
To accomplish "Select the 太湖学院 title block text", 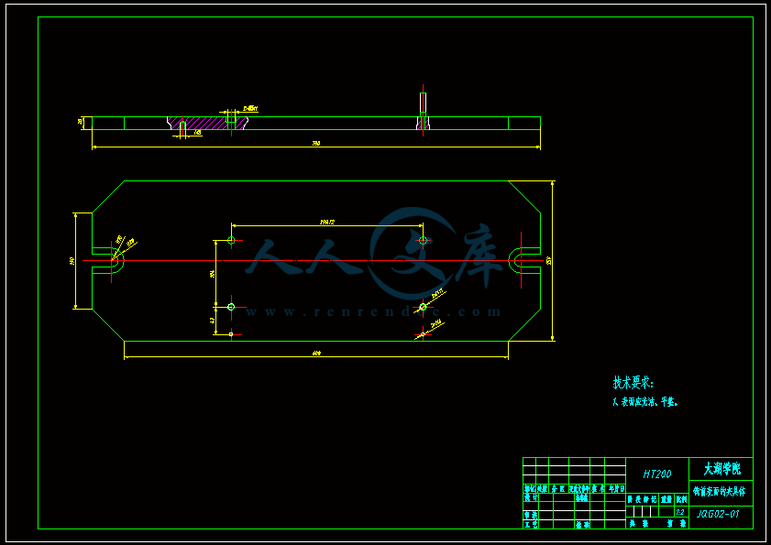I will 721,468.
